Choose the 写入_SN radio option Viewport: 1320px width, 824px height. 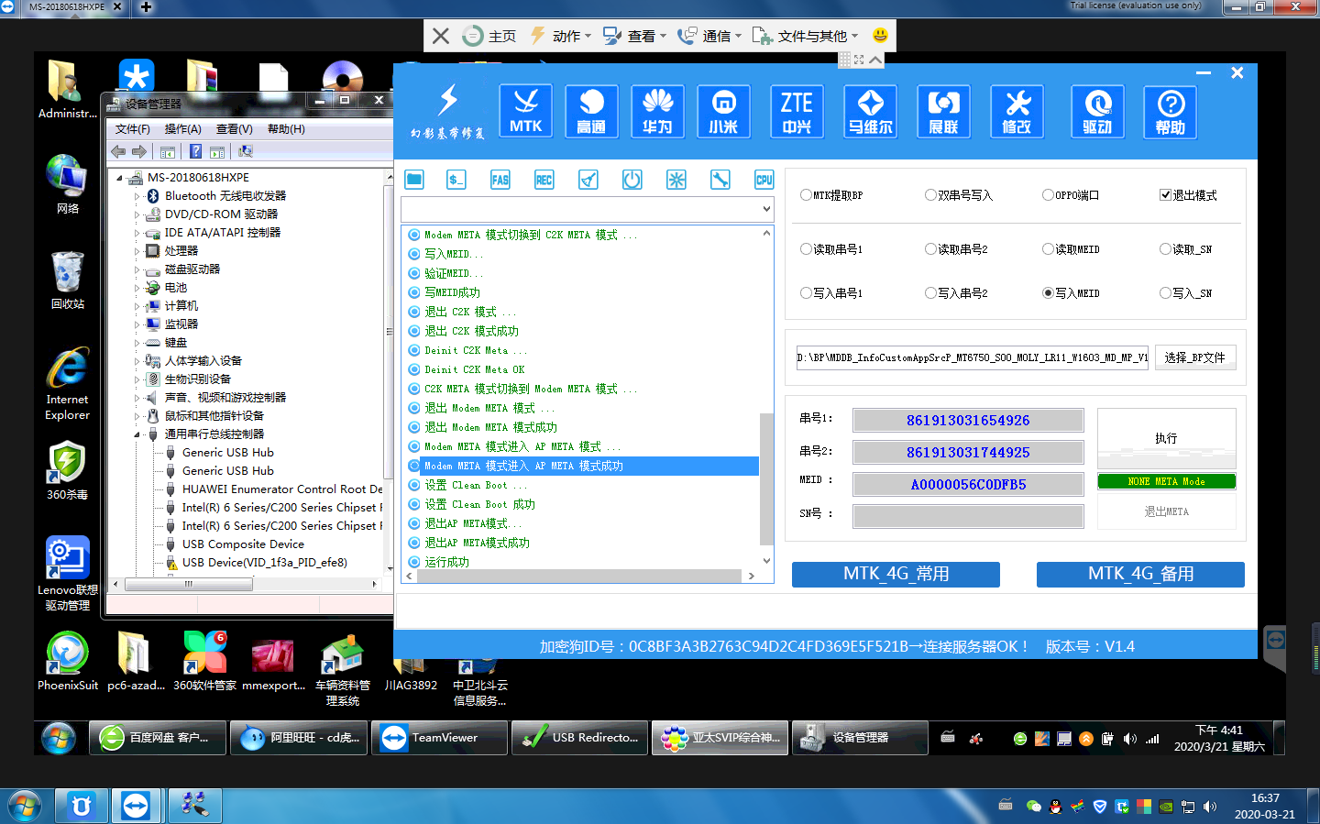1166,293
